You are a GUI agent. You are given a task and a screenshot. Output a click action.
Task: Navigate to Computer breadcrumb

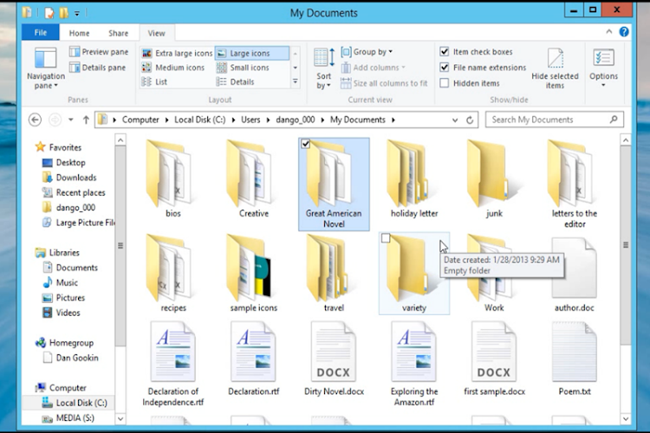pyautogui.click(x=140, y=120)
